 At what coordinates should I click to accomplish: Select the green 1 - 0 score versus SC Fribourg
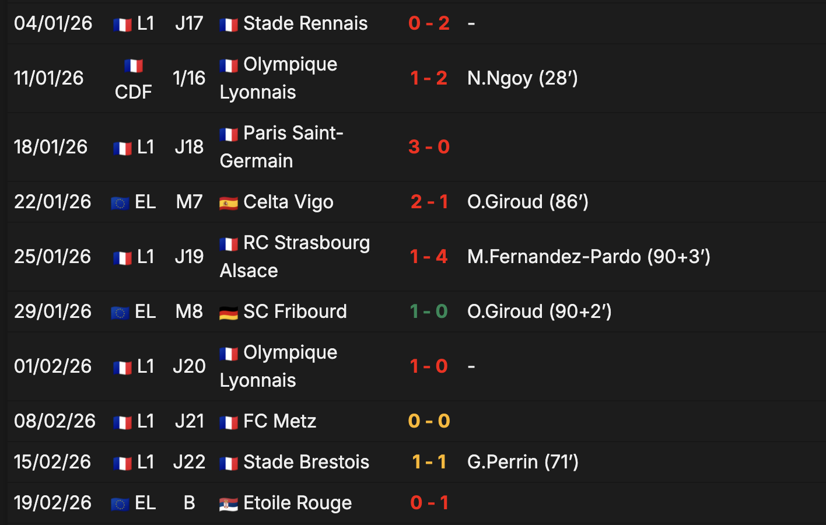[429, 311]
